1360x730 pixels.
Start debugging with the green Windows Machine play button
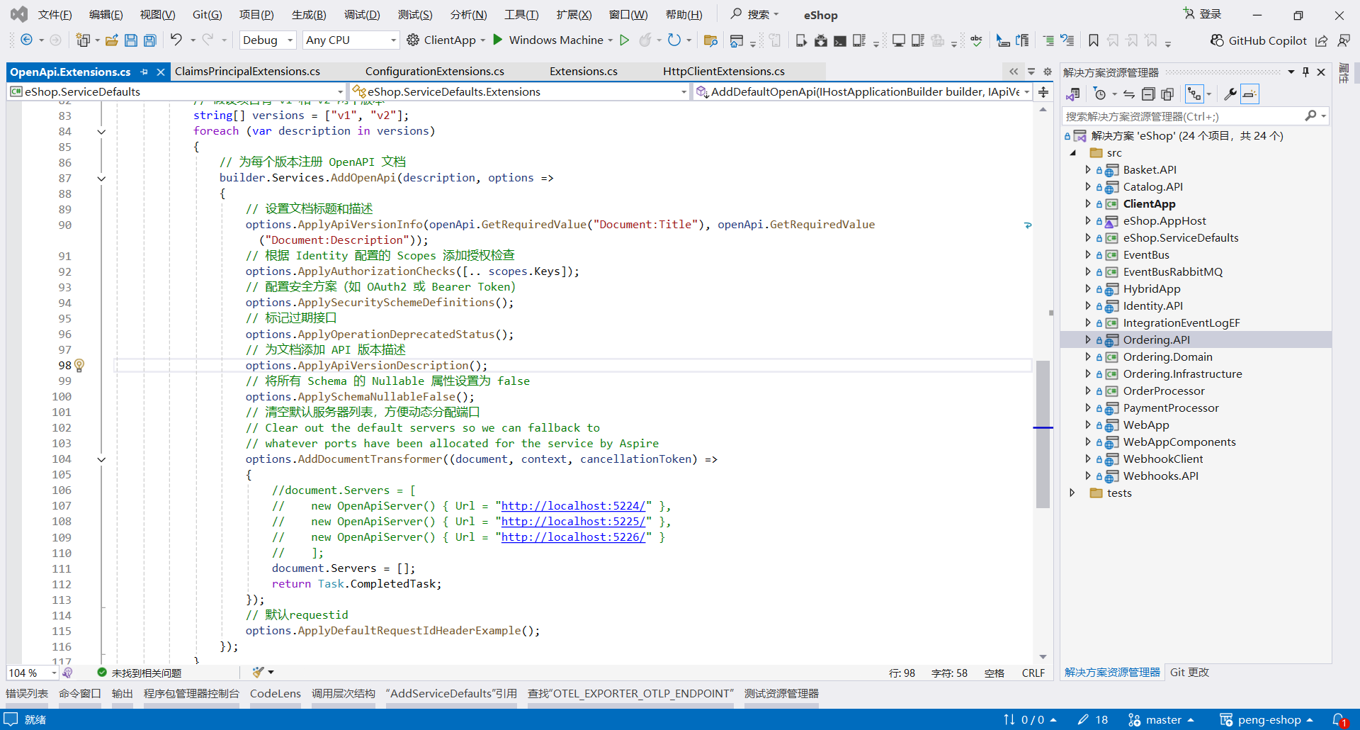click(498, 40)
